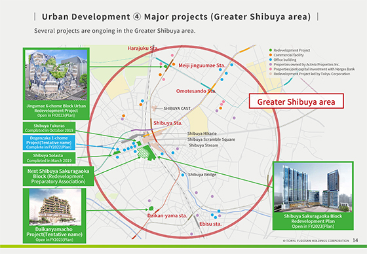Click the green Redevelopment Project legend dot
The image size is (367, 254).
coord(271,50)
